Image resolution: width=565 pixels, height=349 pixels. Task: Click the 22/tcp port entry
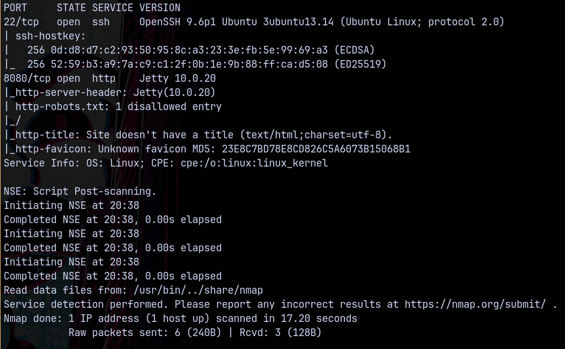coord(21,22)
